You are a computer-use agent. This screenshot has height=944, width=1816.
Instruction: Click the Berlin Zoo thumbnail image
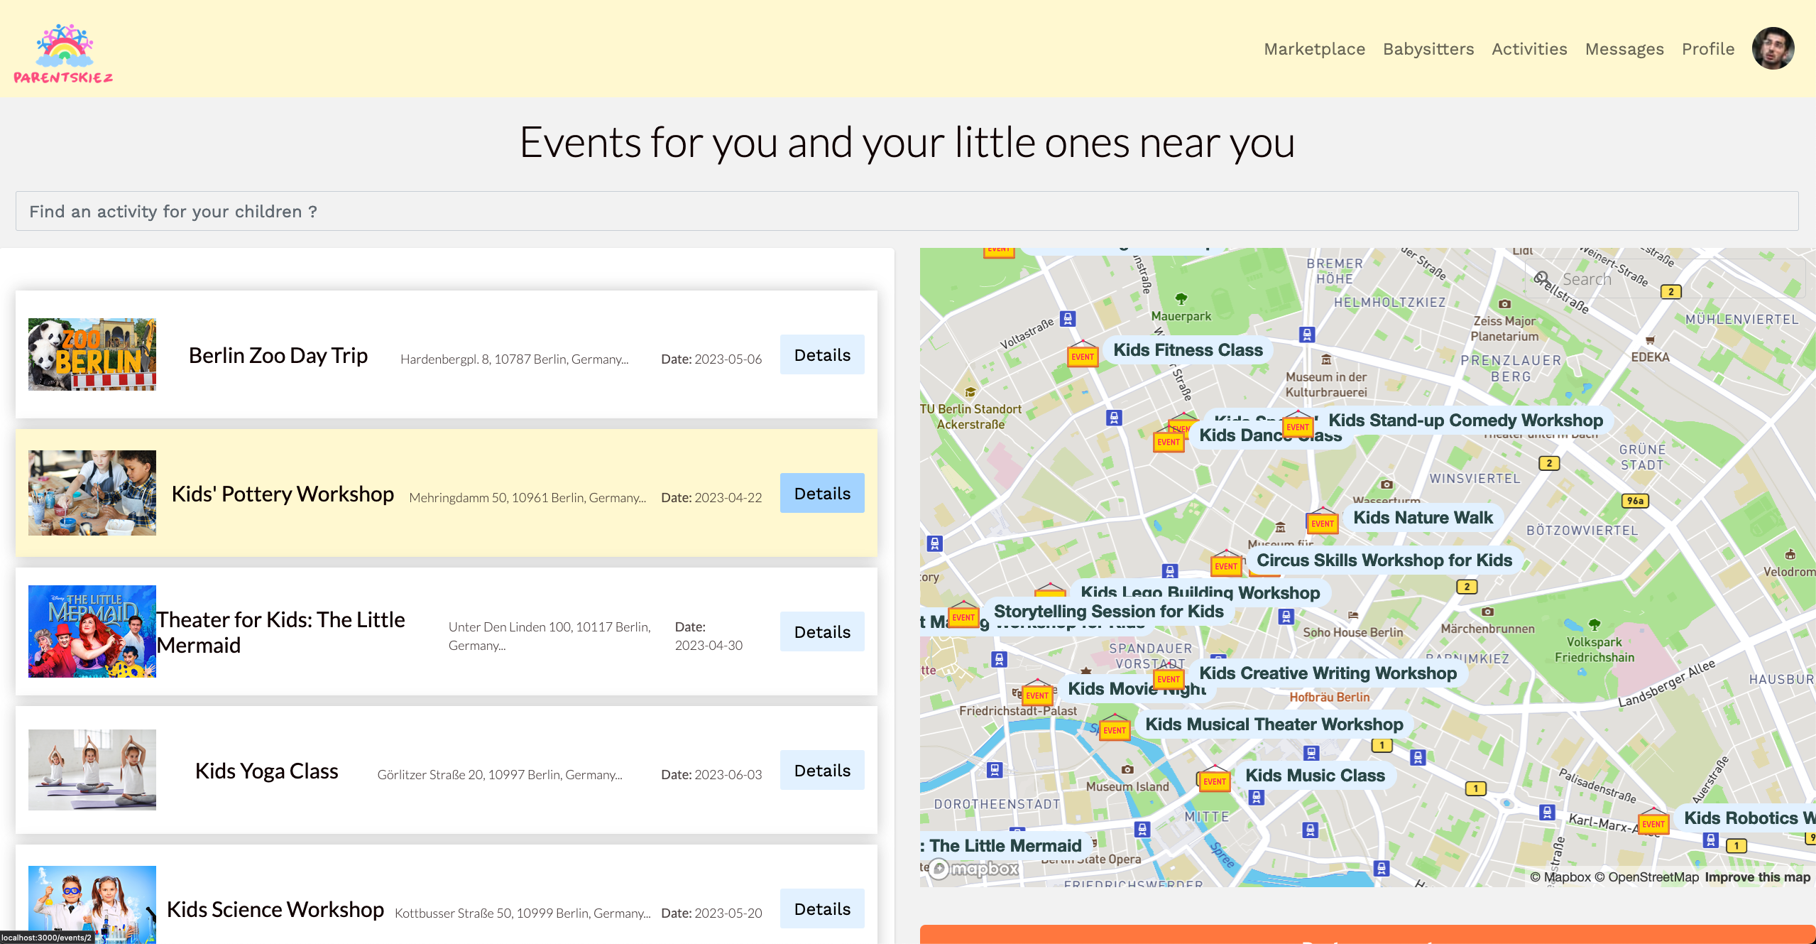pos(92,354)
